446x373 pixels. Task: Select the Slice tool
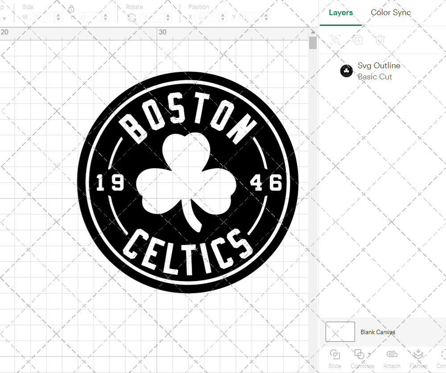pos(335,357)
